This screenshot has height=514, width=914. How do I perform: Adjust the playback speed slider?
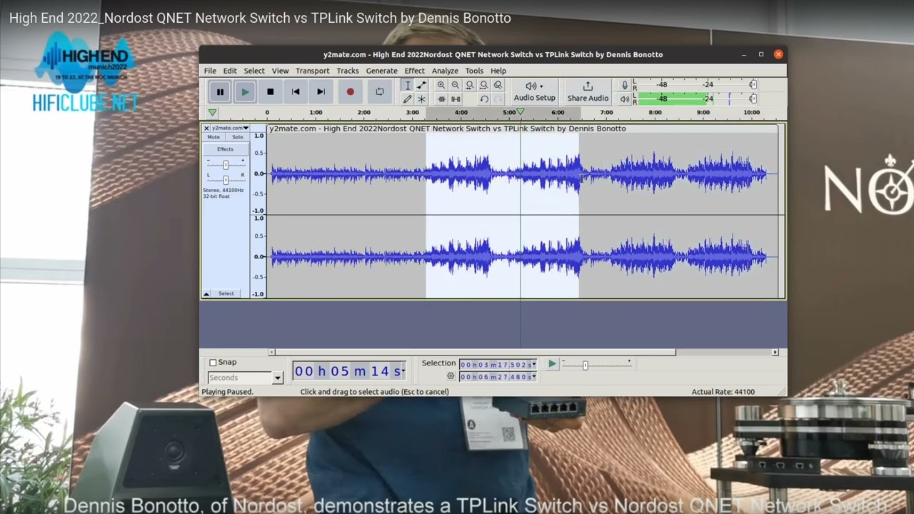[585, 365]
